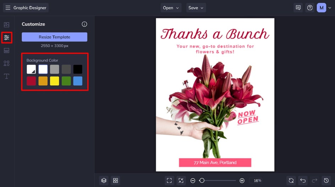The height and width of the screenshot is (187, 335).
Task: Select the NOW OPEN text on canvas
Action: click(248, 117)
